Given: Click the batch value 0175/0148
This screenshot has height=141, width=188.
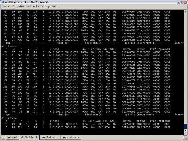Looking at the screenshot, I should (128, 87).
